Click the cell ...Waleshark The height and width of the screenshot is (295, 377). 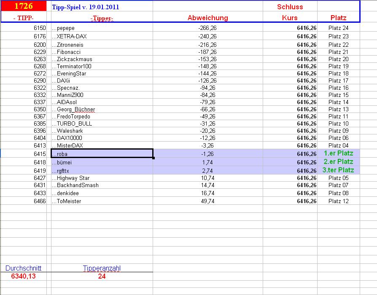102,131
